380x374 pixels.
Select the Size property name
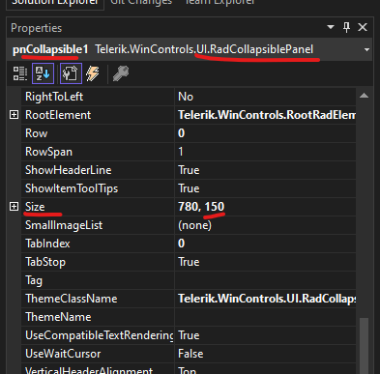(35, 207)
